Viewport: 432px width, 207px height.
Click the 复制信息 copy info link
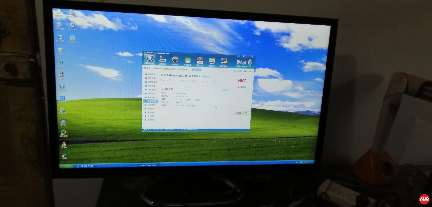(225, 90)
